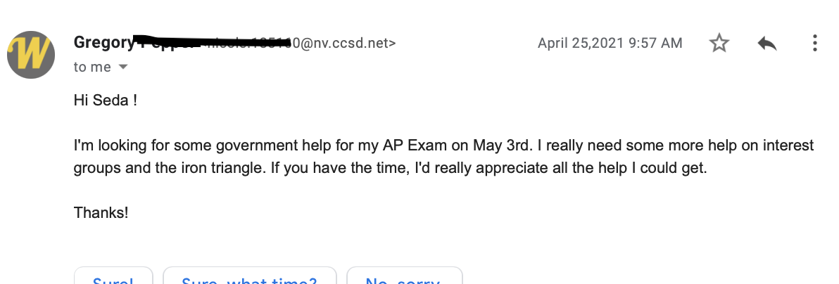The height and width of the screenshot is (284, 839).
Task: Click the reply arrow icon
Action: point(767,44)
